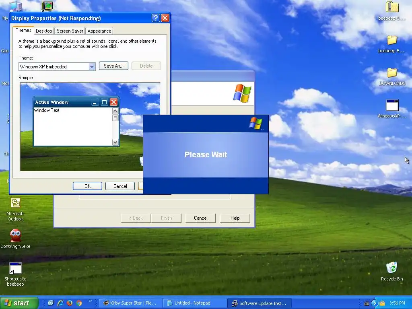Screen dimensions: 412x309
Task: Click Help in the update wizard
Action: (x=235, y=218)
